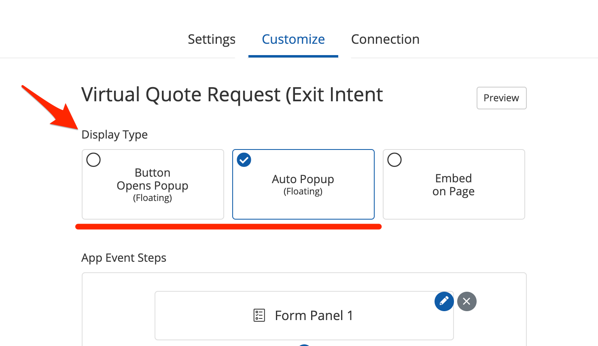
Task: Click the checklist icon beside Form Panel 1
Action: point(259,315)
